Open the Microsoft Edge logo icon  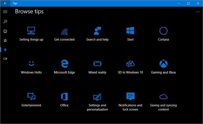64,64
